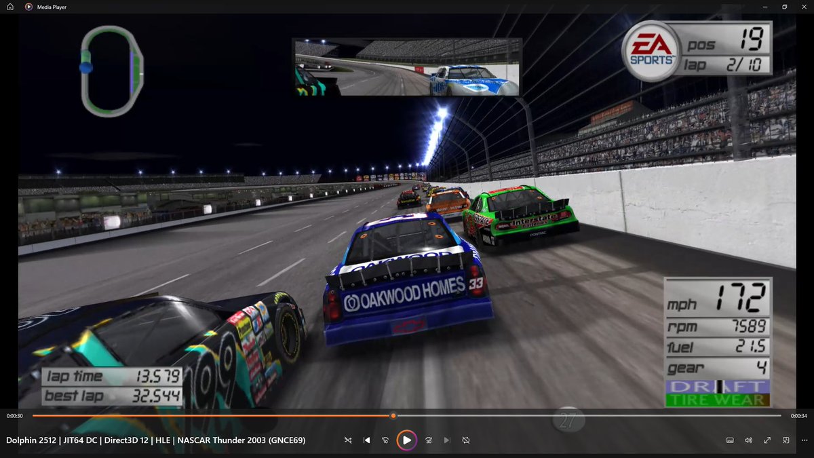Enter full screen mode
The height and width of the screenshot is (458, 814).
click(x=767, y=440)
